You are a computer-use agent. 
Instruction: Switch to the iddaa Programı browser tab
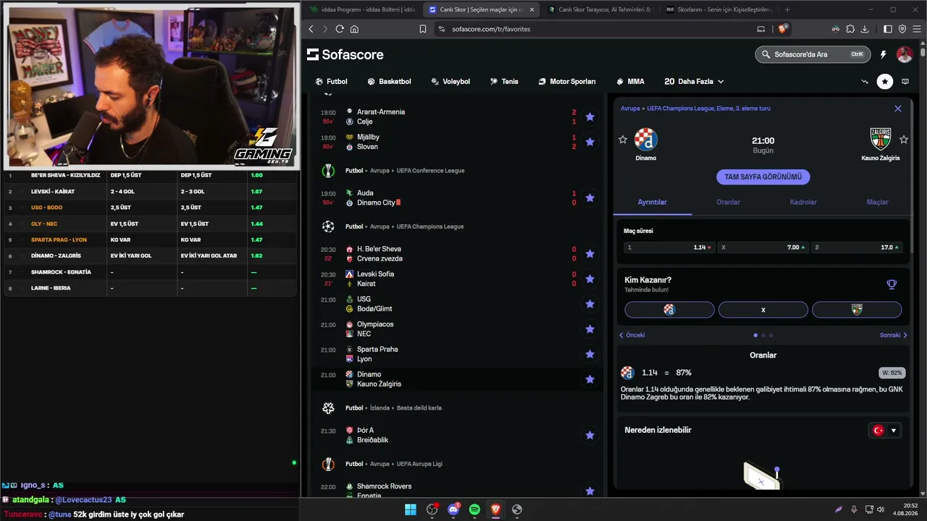361,9
